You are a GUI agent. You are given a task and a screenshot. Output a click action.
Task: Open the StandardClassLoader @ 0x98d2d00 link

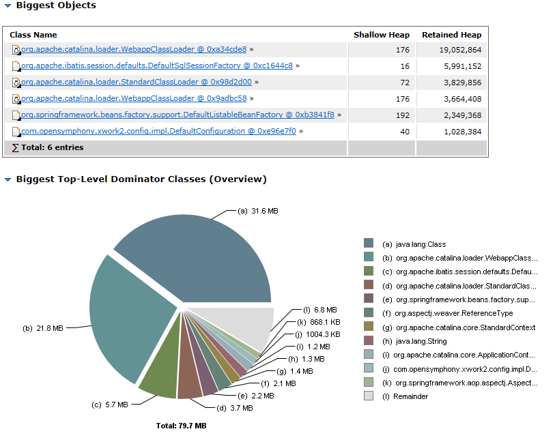click(136, 83)
